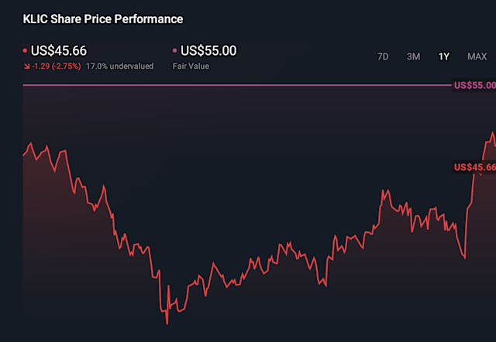Click the pink fair value dot
Viewport: 496px width, 342px height.
[x=175, y=51]
